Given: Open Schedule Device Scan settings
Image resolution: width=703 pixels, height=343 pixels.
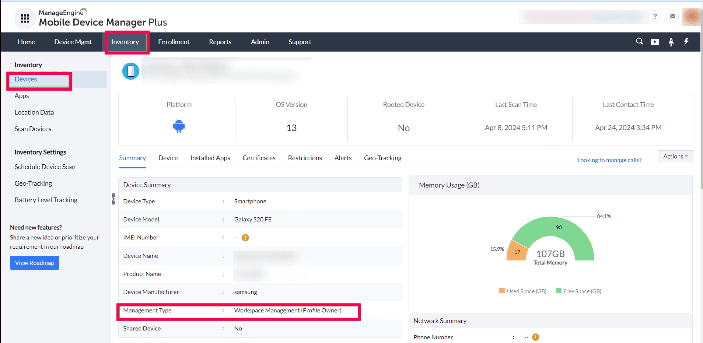Looking at the screenshot, I should point(45,167).
